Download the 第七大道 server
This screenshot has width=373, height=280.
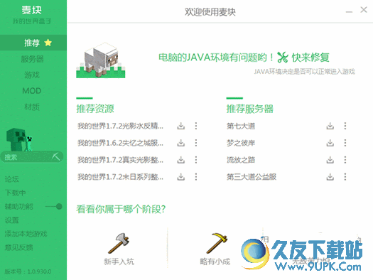point(330,126)
